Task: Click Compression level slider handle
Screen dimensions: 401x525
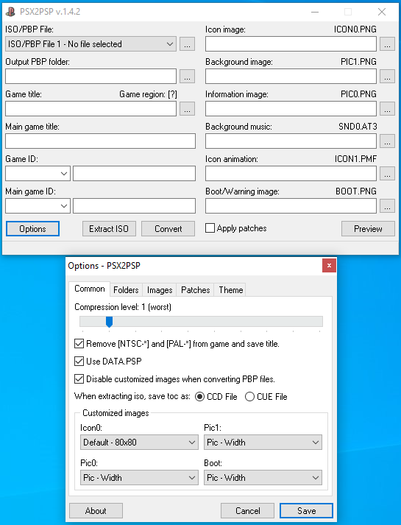Action: 109,322
